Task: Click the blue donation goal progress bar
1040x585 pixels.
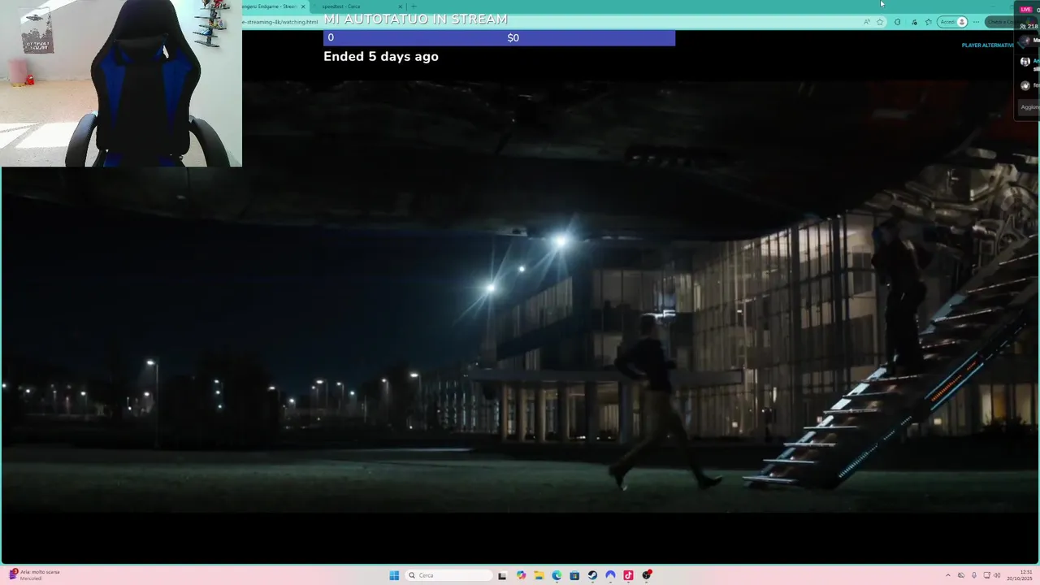Action: (499, 37)
